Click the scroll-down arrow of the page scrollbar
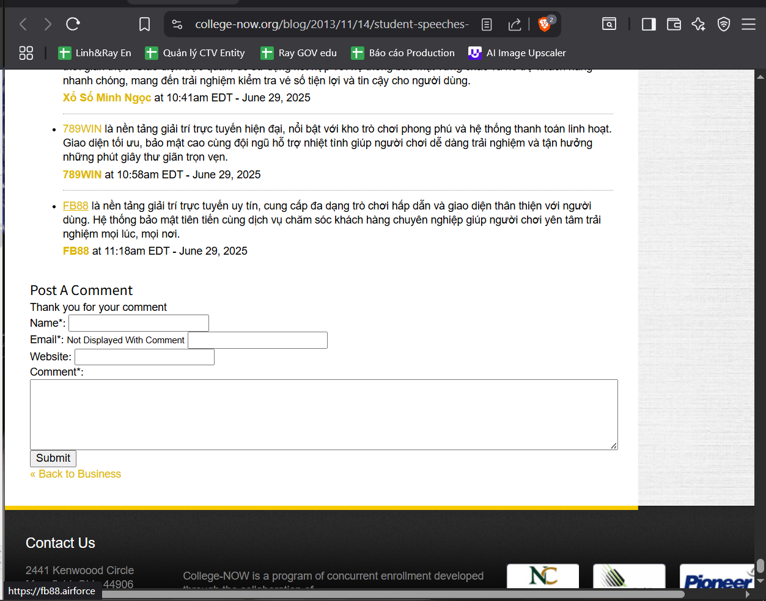This screenshot has height=601, width=766. tap(760, 581)
